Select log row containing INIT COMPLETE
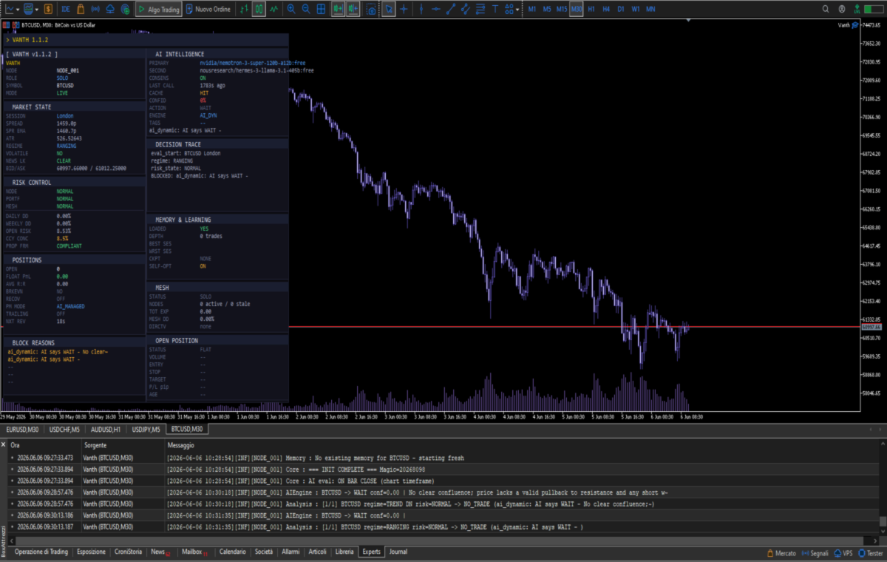 (x=443, y=470)
